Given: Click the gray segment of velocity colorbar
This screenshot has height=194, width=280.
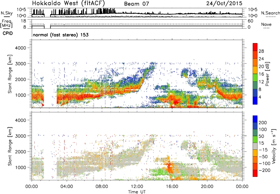Looking at the screenshot, I should 255,146.
